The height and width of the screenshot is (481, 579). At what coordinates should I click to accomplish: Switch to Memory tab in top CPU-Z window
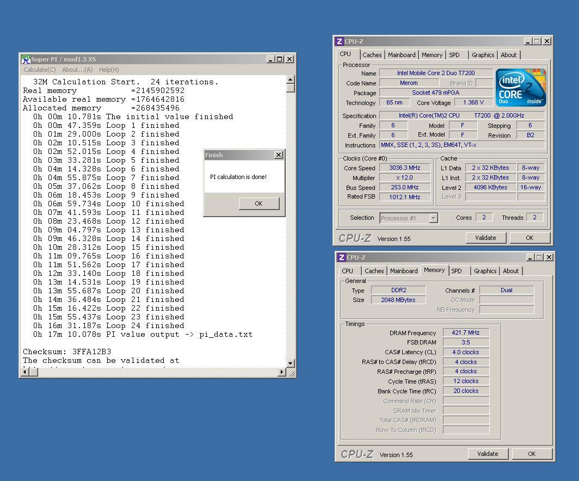432,55
